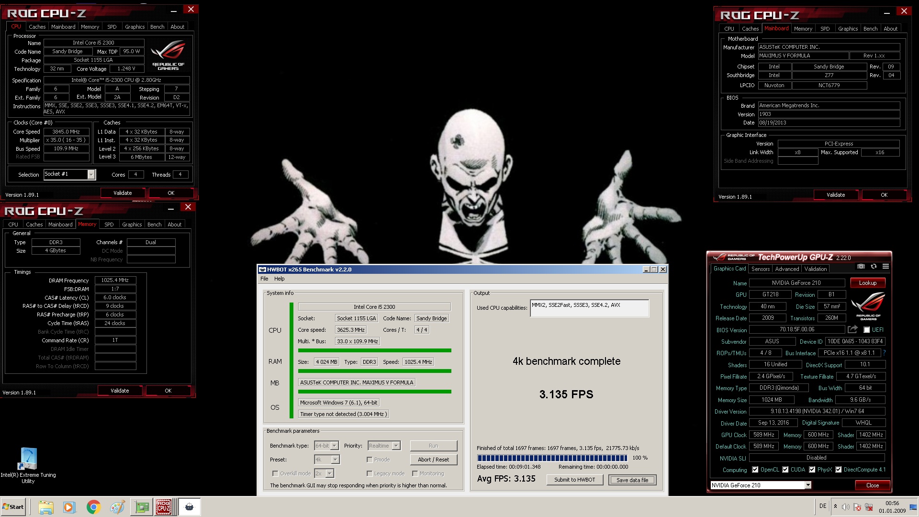Open Intel Extreme Tuning Utility desktop shortcut

tap(28, 466)
